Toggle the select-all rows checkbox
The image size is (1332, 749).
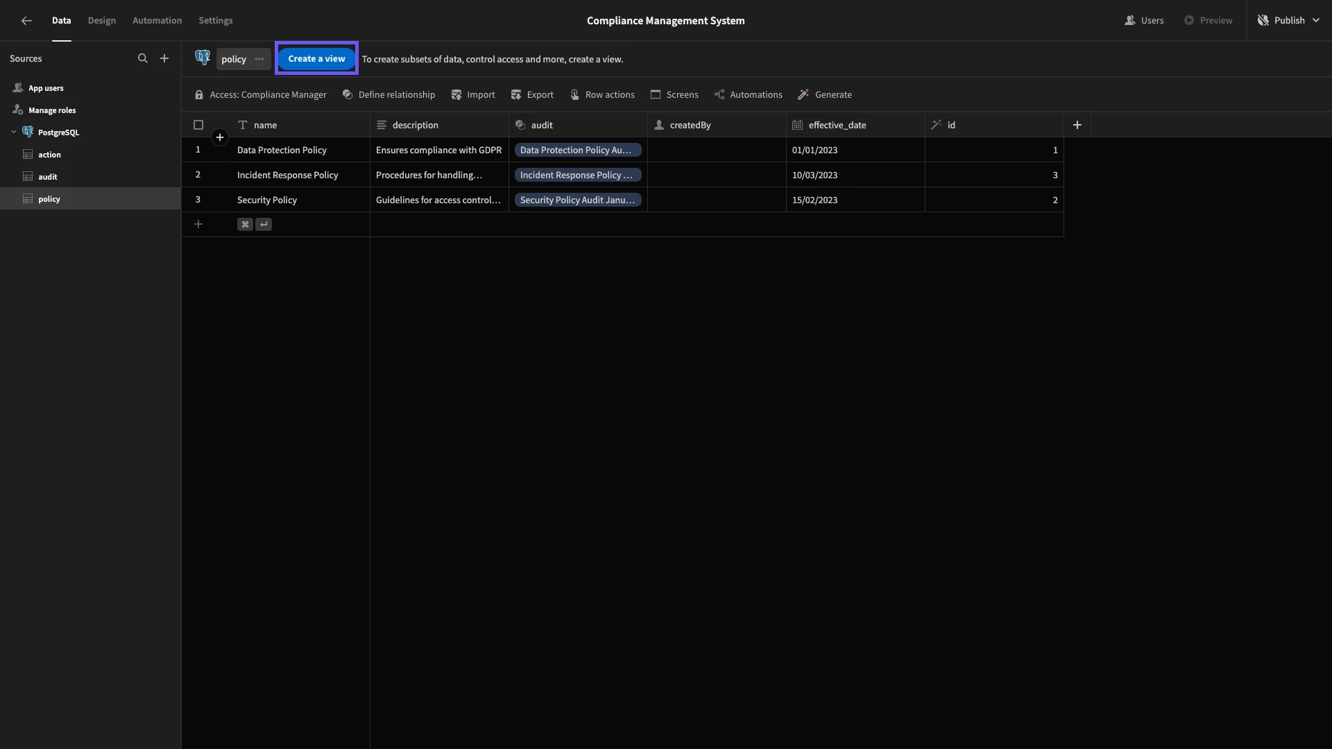[198, 125]
